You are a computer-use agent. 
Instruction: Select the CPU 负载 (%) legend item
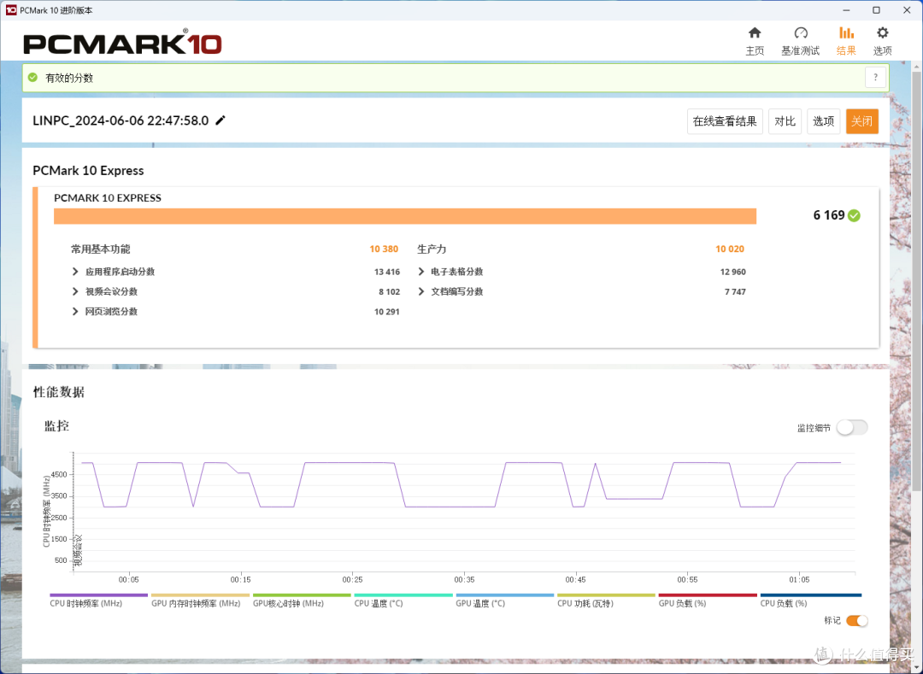coord(810,601)
